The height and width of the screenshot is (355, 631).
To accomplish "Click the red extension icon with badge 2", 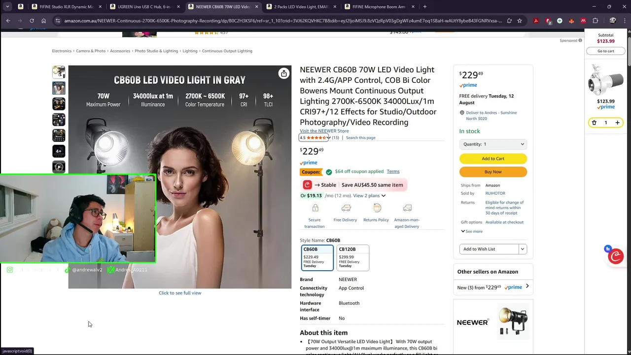I will pos(548,21).
